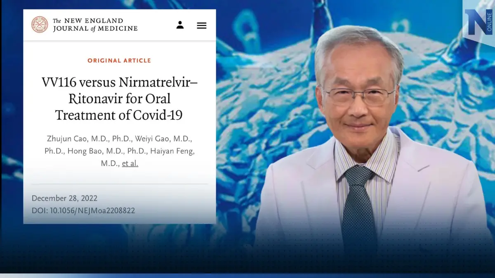The height and width of the screenshot is (278, 495).
Task: Open the hamburger navigation menu
Action: (202, 25)
